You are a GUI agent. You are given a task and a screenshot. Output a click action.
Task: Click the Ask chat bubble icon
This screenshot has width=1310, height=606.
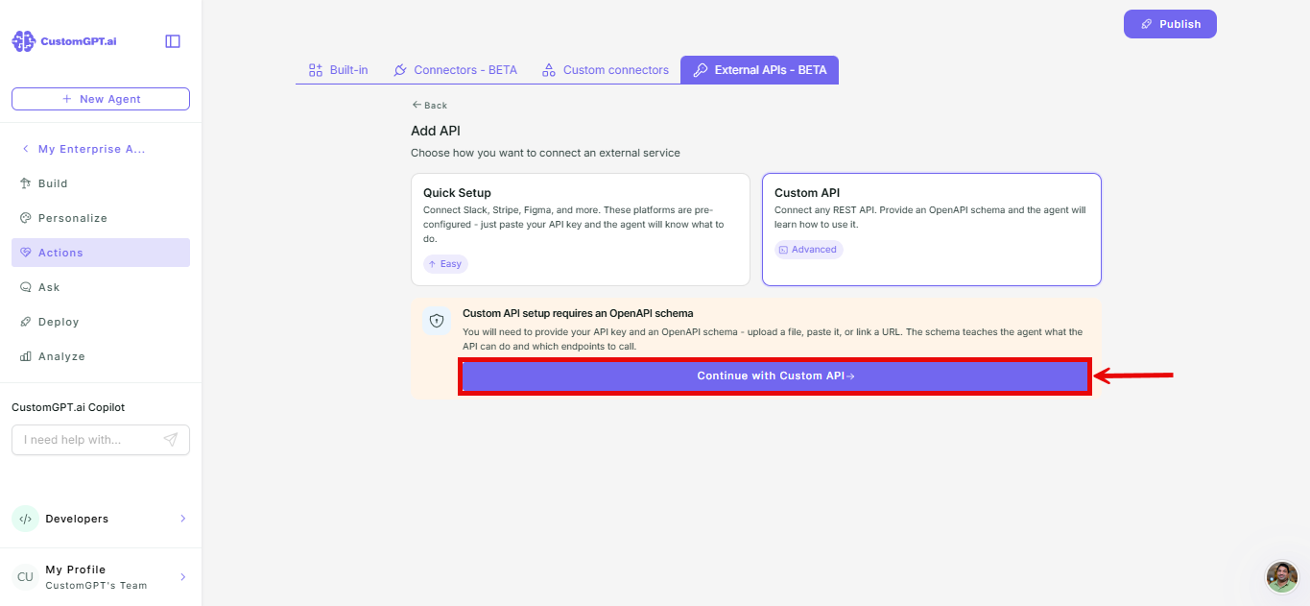tap(26, 287)
